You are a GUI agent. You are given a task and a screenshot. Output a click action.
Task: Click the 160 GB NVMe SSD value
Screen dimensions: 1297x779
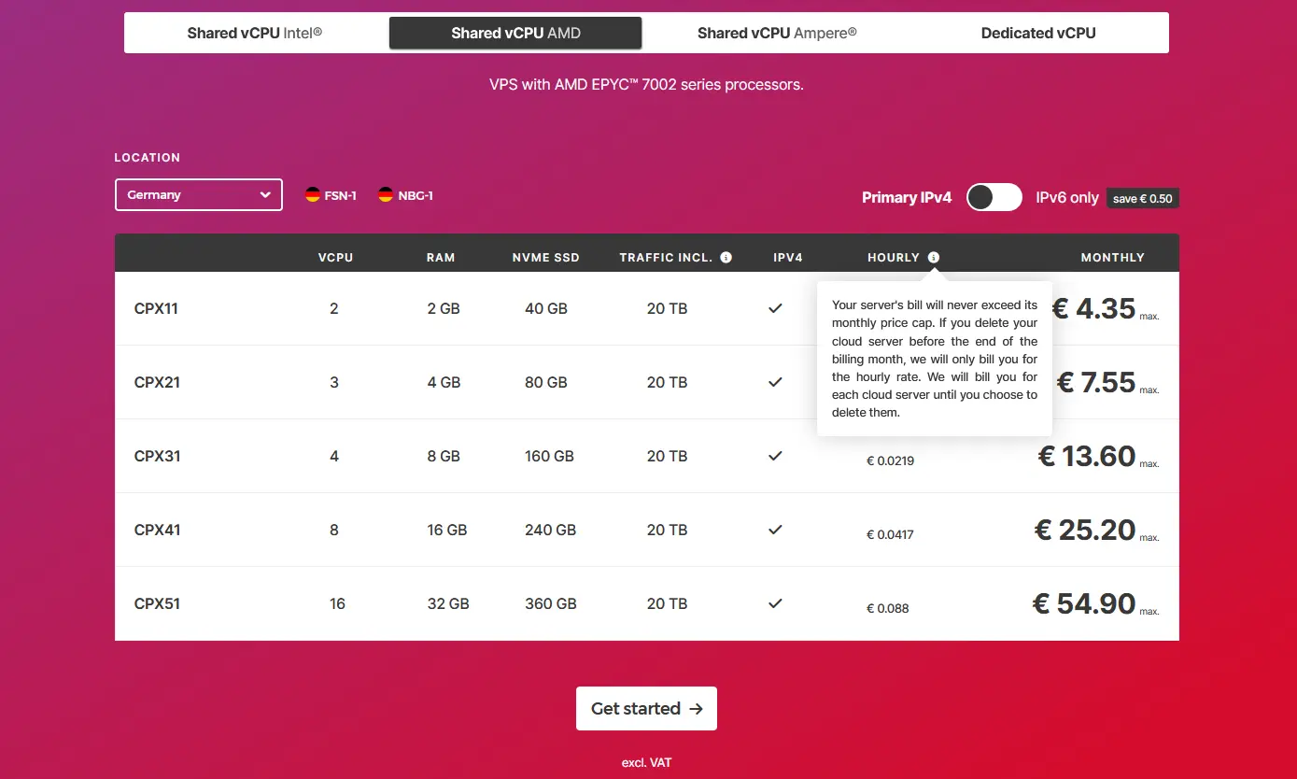coord(550,456)
